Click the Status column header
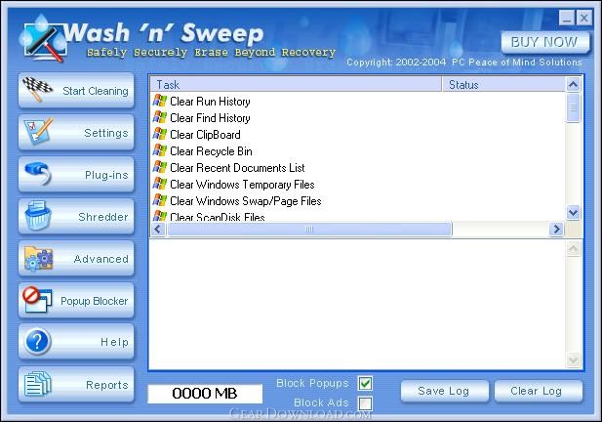This screenshot has height=422, width=602. pos(503,84)
